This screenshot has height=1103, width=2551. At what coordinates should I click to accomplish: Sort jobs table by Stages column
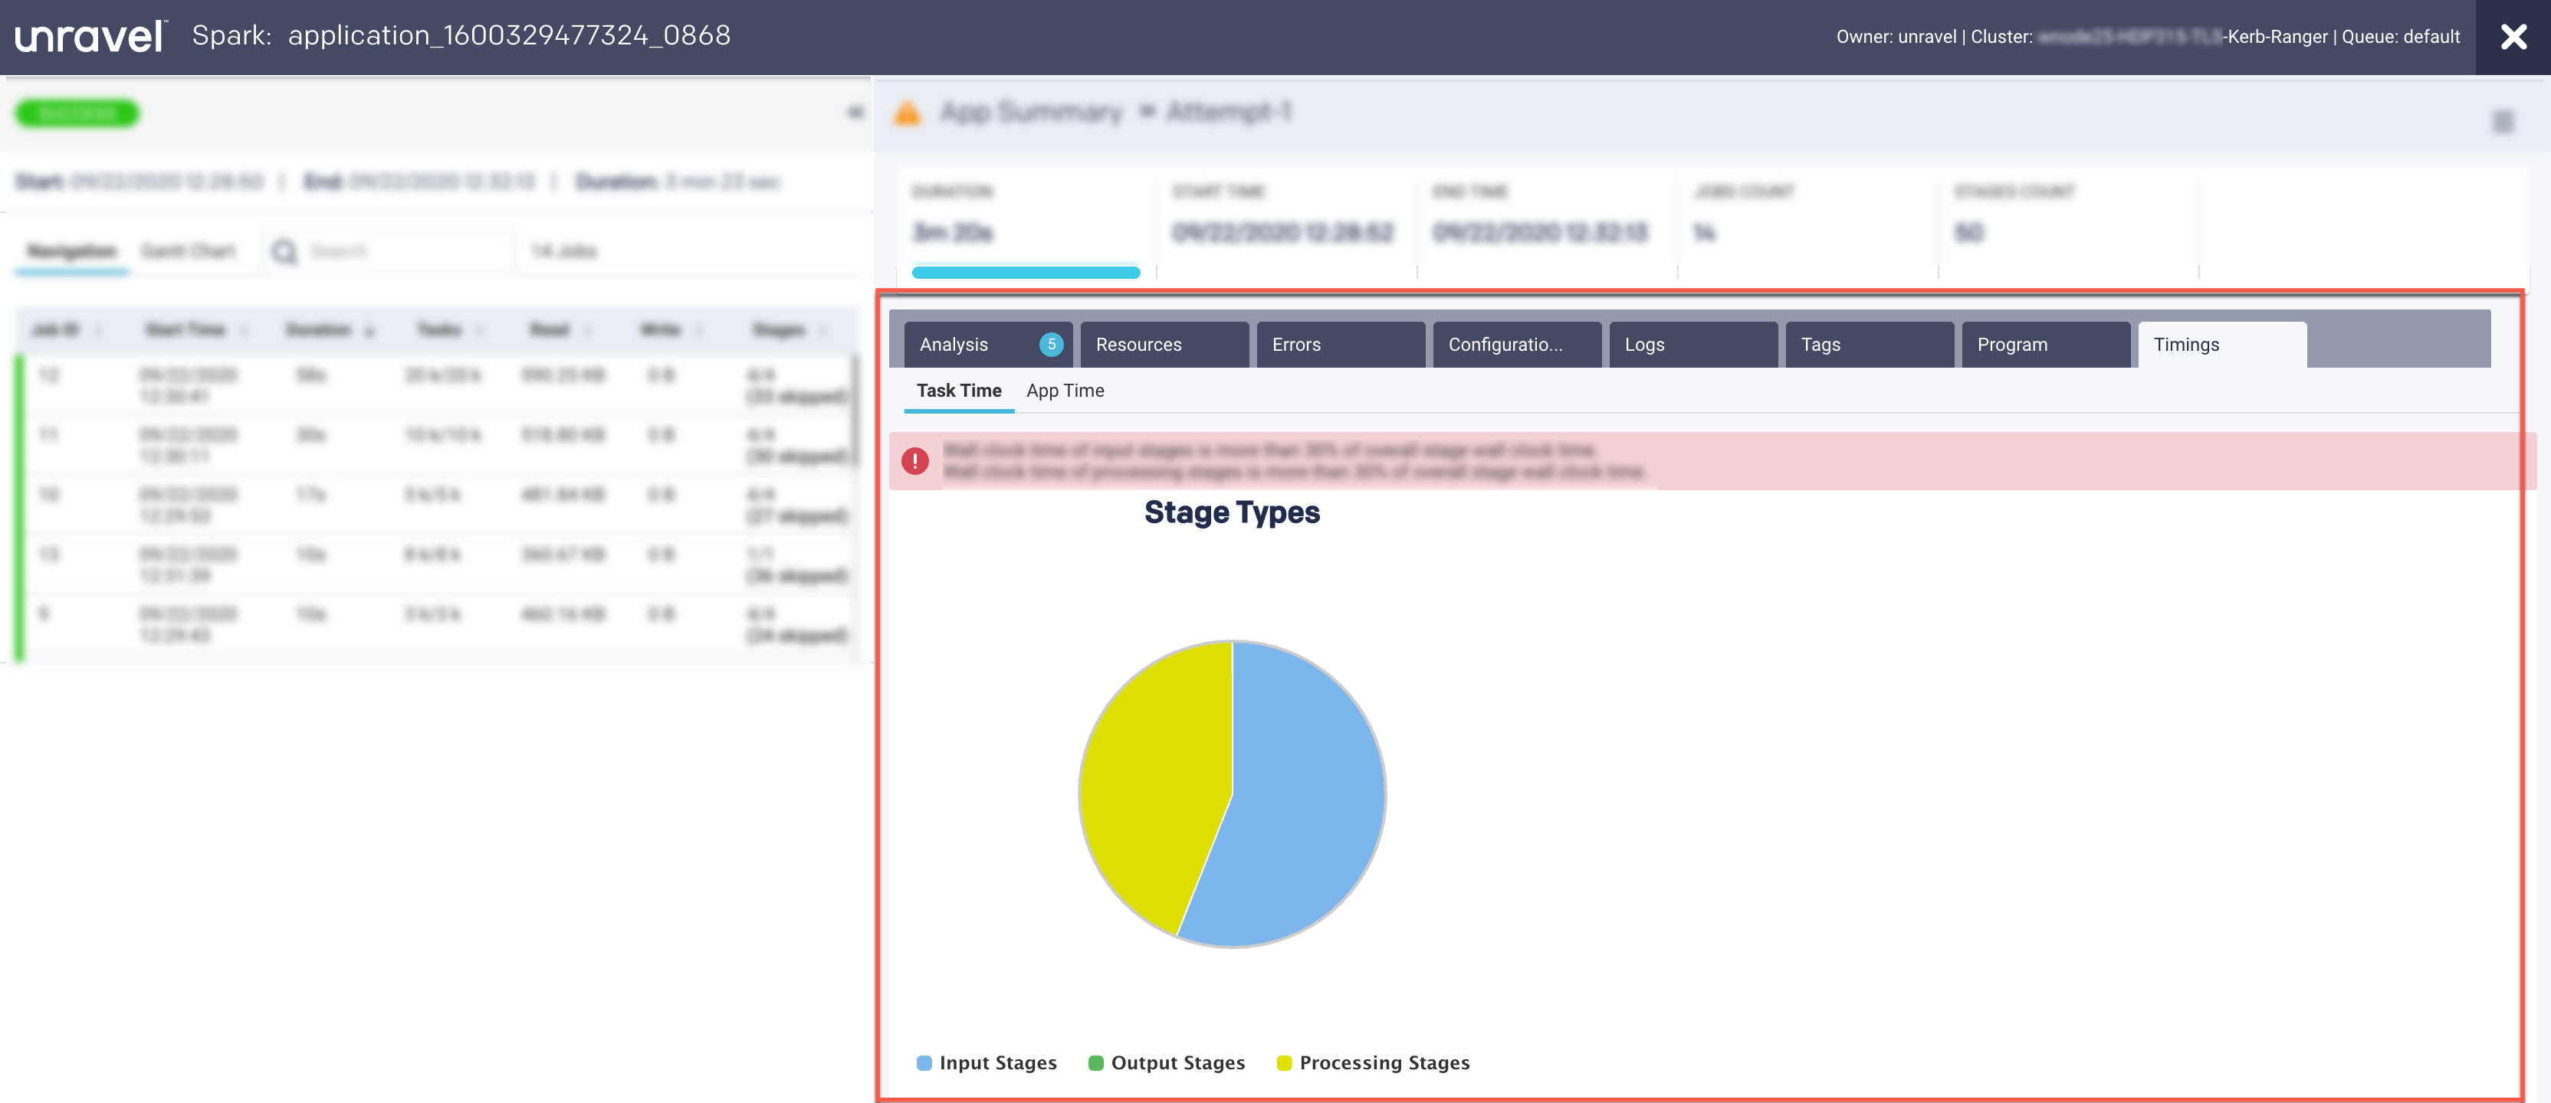tap(778, 329)
